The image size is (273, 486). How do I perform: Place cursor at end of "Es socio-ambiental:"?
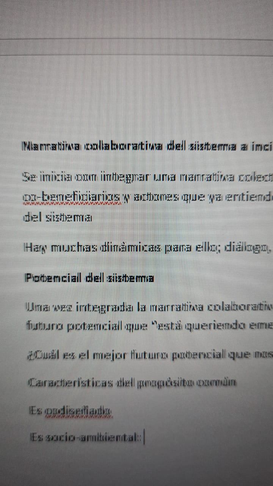[x=143, y=438]
